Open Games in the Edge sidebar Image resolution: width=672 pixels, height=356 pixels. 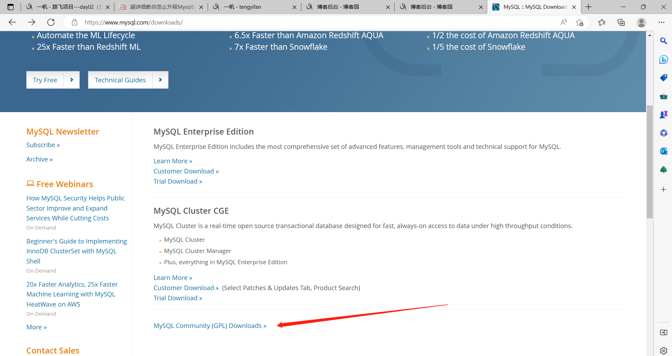pyautogui.click(x=663, y=114)
